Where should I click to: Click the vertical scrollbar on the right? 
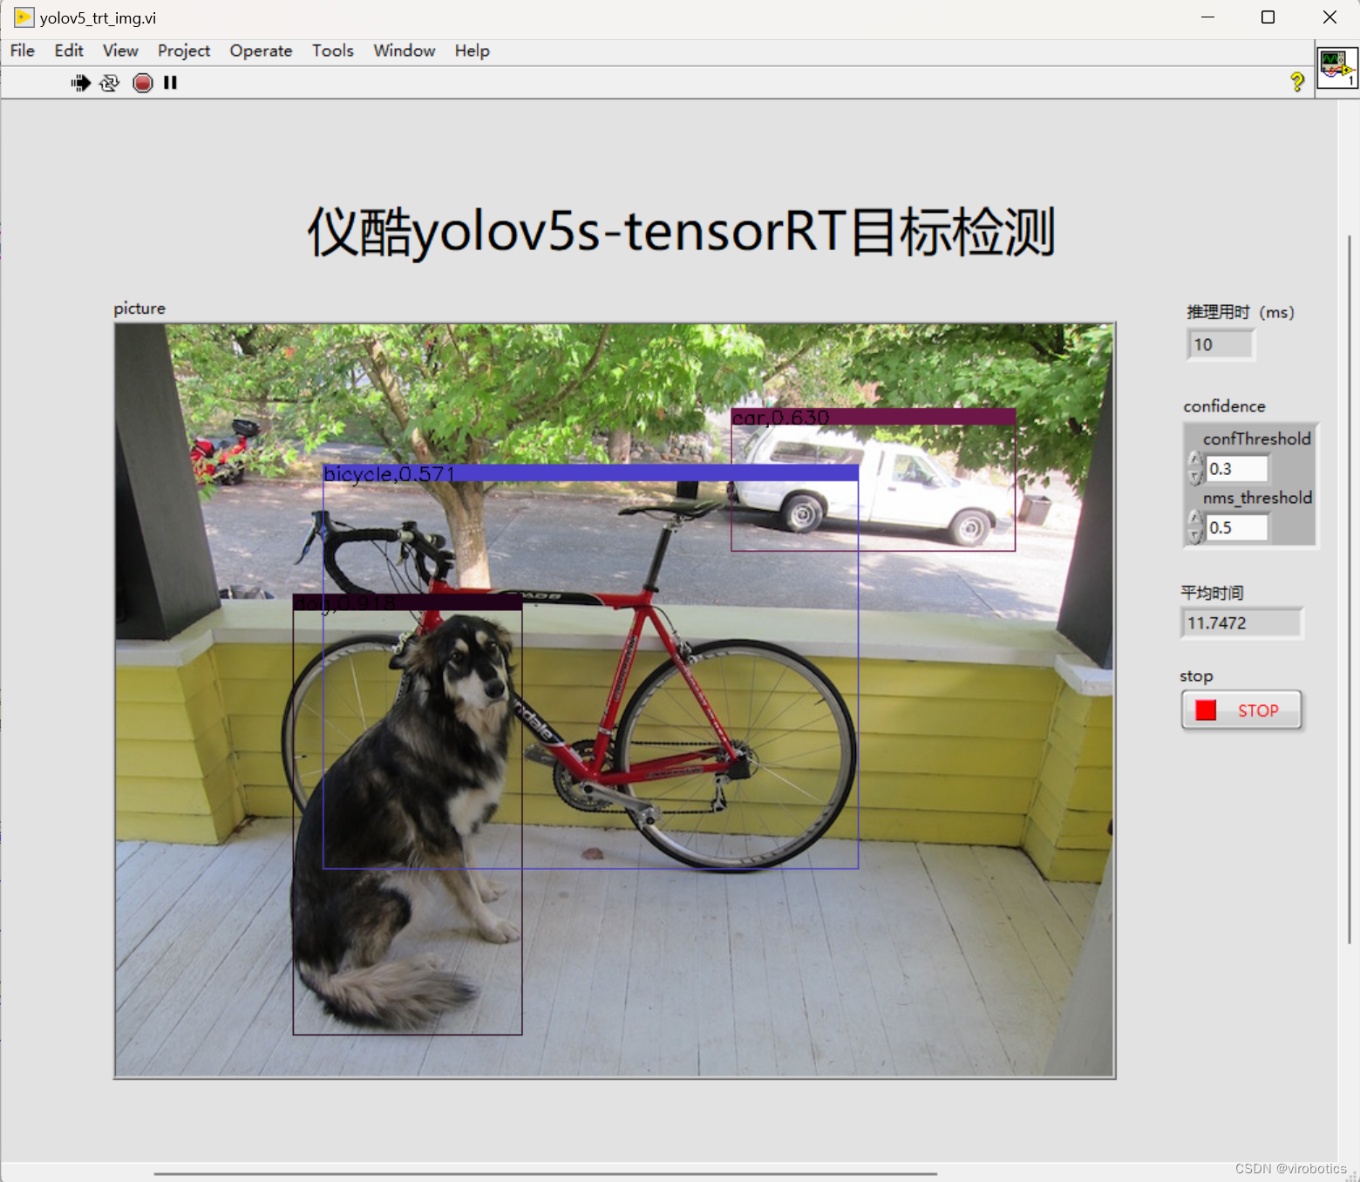click(x=1349, y=588)
